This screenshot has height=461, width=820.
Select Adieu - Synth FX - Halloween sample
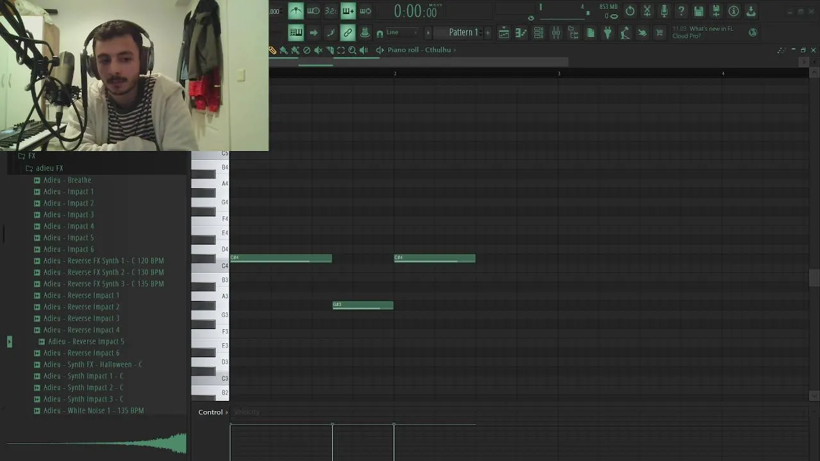(93, 364)
